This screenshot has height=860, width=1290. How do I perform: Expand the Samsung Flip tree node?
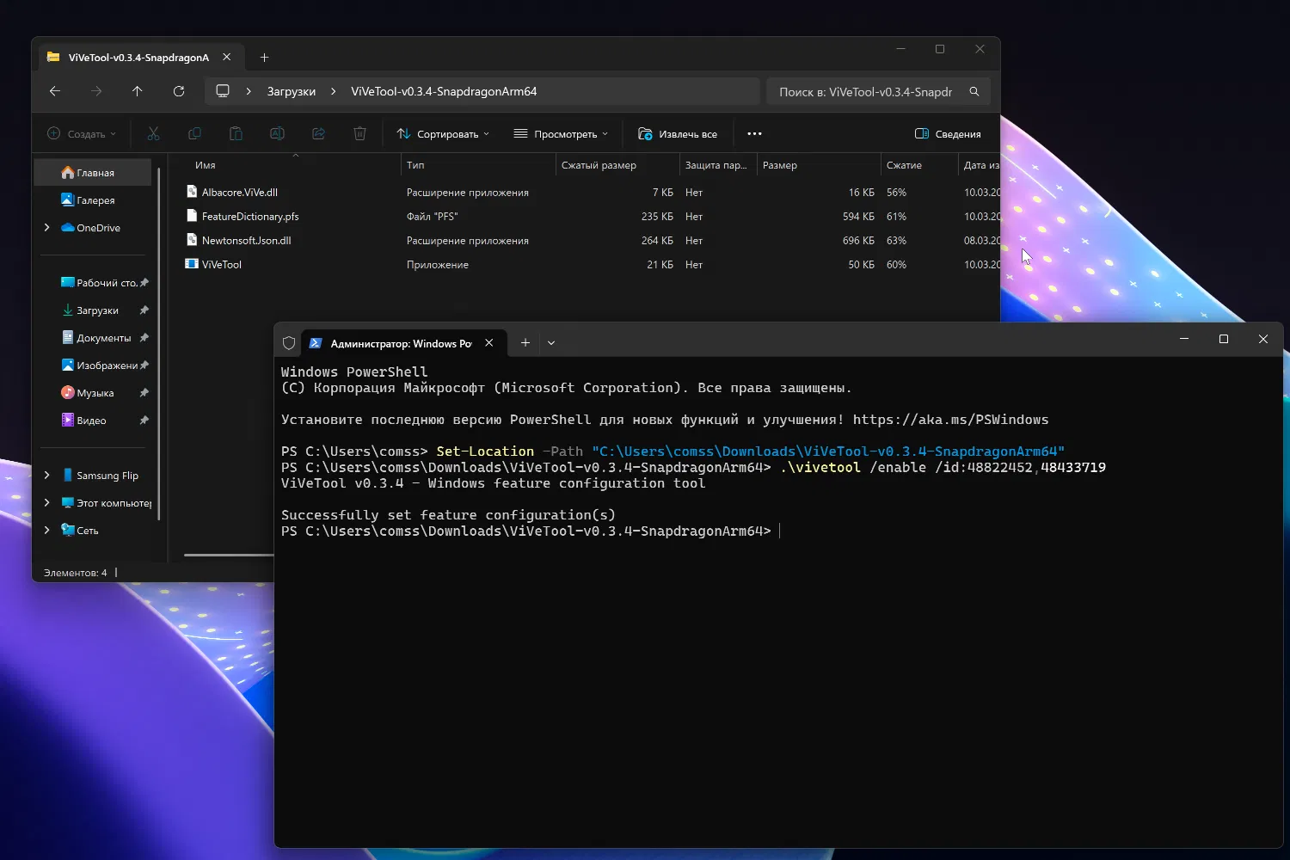tap(47, 476)
